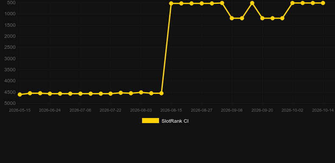The width and height of the screenshot is (335, 163).
Task: Select the data point above 2026-07-22
Action: pyautogui.click(x=110, y=94)
